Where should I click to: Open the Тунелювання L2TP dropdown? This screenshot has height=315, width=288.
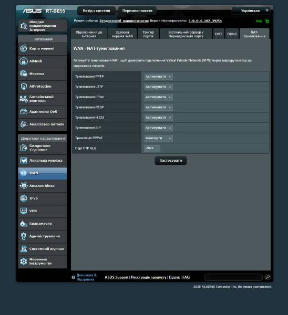point(158,87)
